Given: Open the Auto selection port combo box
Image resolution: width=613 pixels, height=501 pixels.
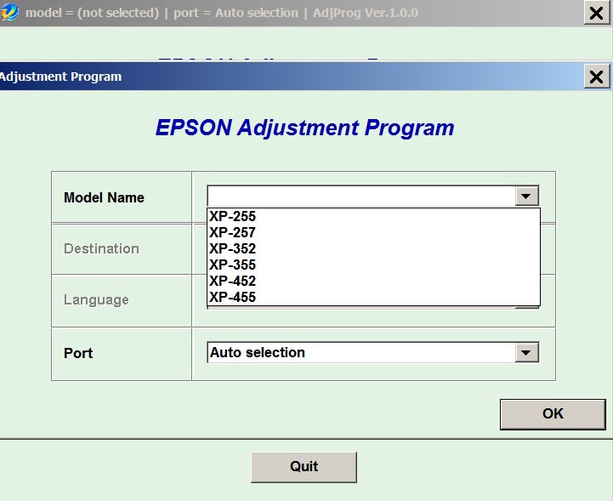Looking at the screenshot, I should coord(361,352).
